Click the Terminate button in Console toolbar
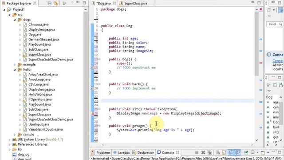Image resolution: width=284 pixels, height=160 pixels. click(197, 152)
